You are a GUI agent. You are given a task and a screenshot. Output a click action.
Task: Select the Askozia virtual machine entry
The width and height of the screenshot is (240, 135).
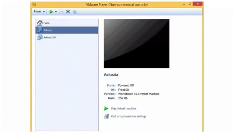coord(67,30)
